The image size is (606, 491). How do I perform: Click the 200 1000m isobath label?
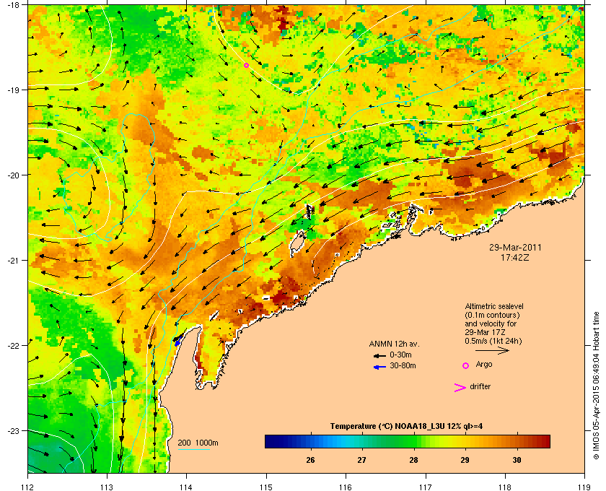tap(198, 443)
